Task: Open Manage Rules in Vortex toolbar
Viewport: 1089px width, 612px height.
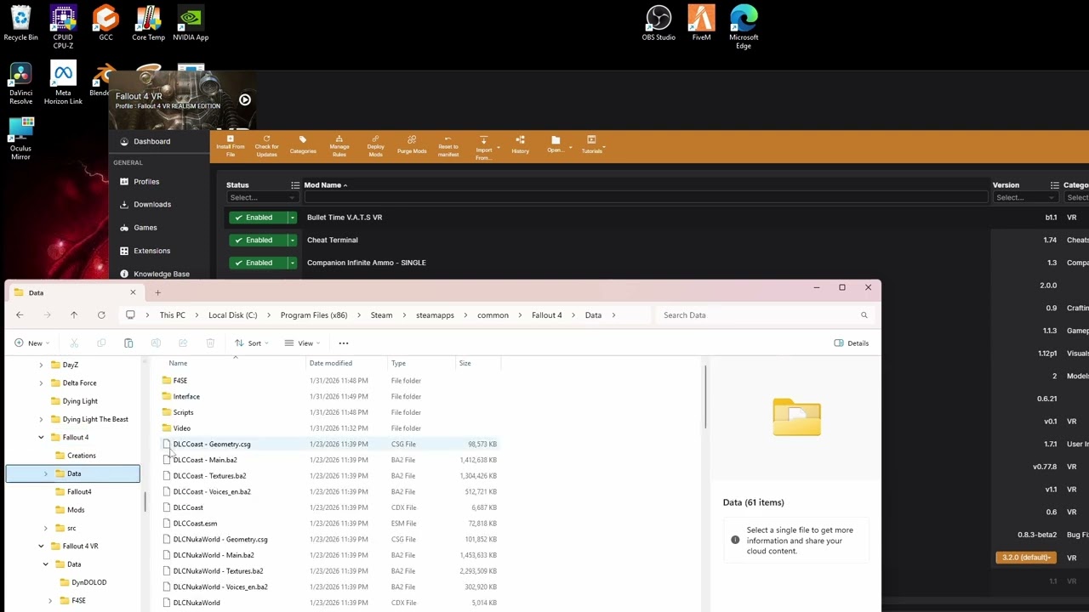Action: (x=339, y=145)
